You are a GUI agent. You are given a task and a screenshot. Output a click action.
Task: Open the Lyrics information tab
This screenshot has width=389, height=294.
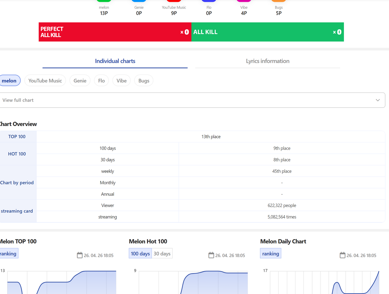coord(268,61)
